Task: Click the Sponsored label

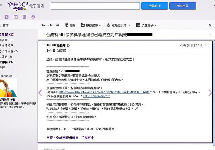Action: [x=6, y=76]
